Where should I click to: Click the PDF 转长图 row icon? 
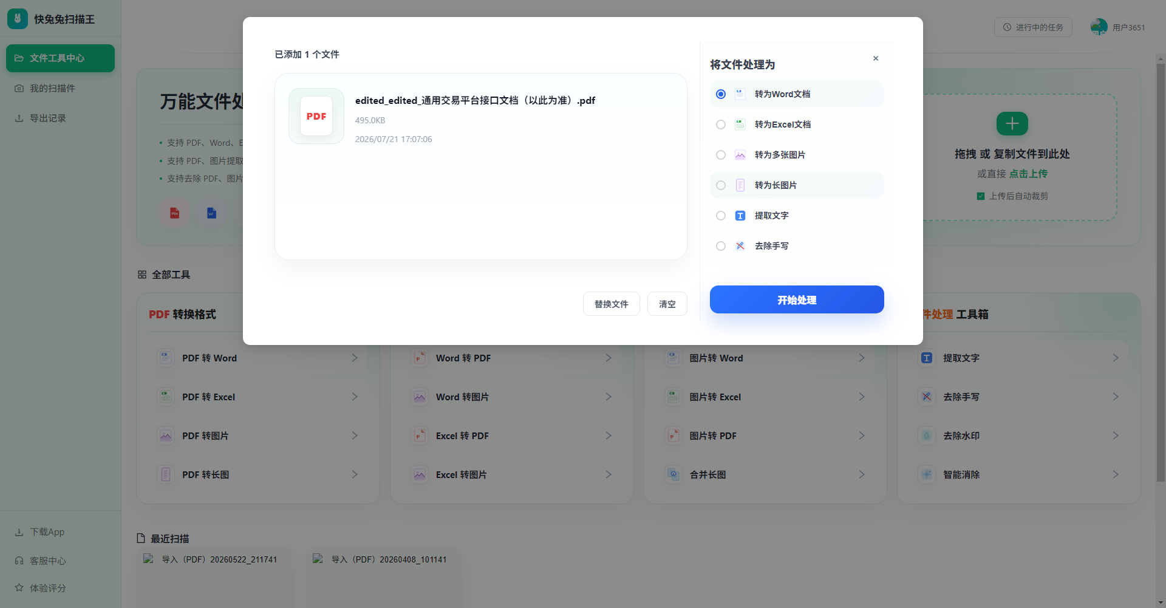click(x=165, y=474)
